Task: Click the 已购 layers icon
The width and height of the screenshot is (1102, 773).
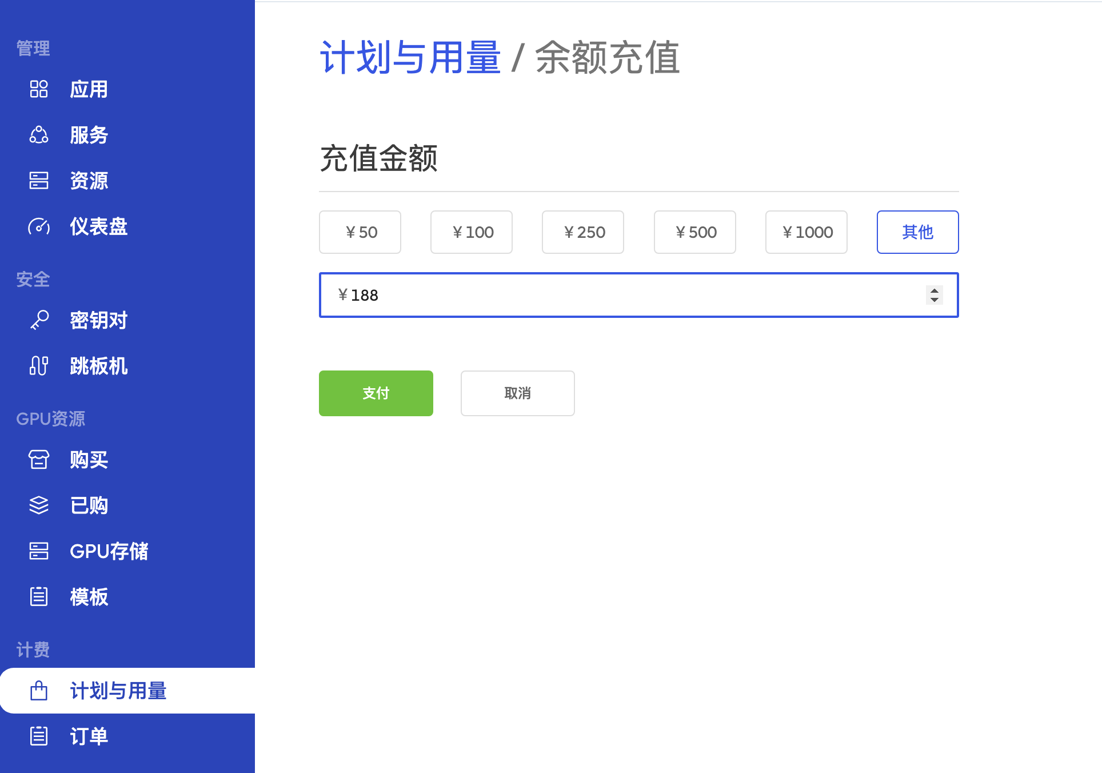Action: tap(39, 505)
